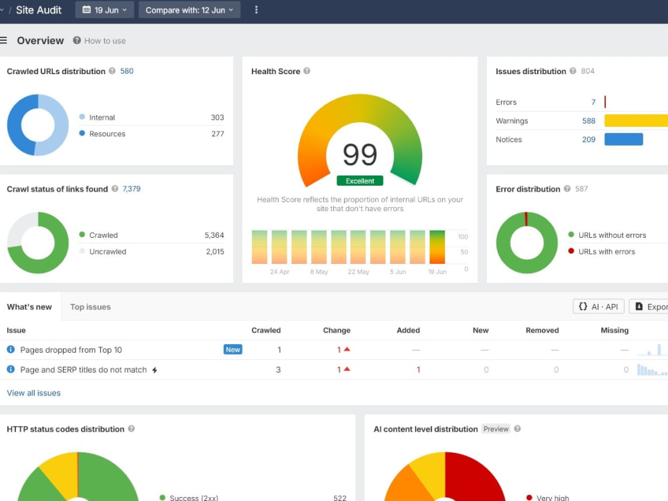Click the calendar icon in the date selector
Image resolution: width=668 pixels, height=501 pixels.
click(86, 10)
